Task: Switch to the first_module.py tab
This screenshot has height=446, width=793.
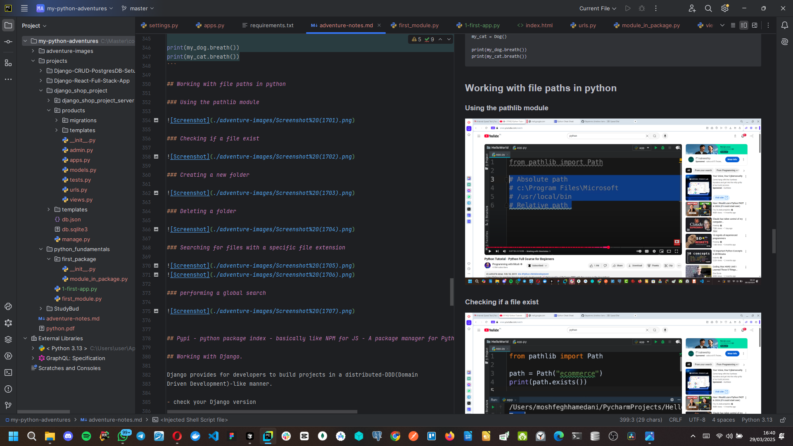Action: tap(415, 25)
